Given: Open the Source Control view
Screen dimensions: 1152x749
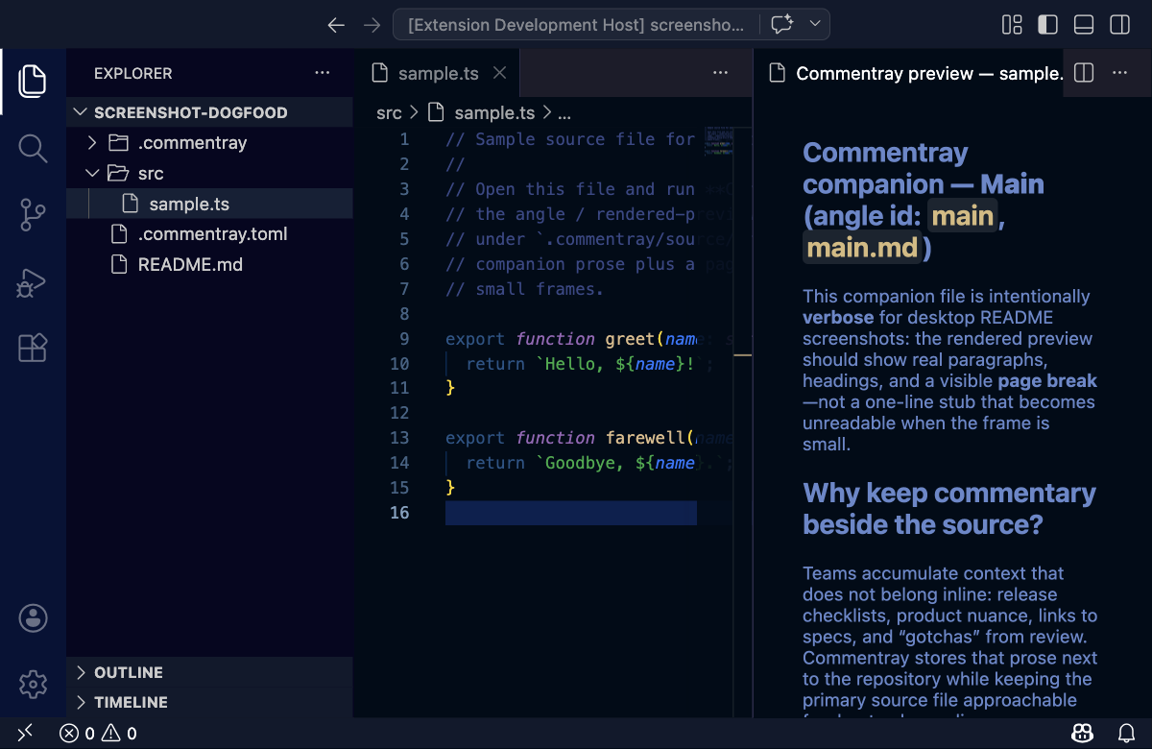Looking at the screenshot, I should coord(33,215).
